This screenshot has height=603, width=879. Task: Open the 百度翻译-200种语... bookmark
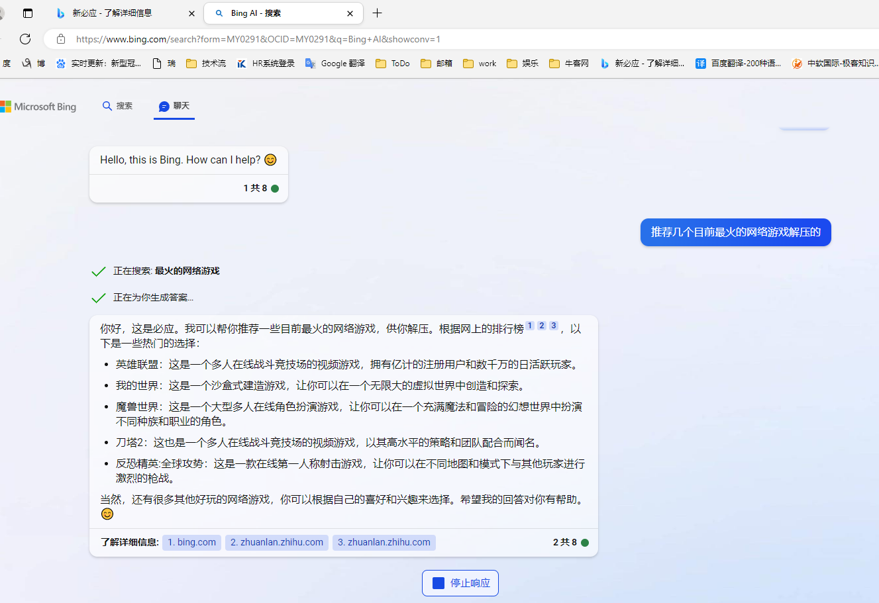739,64
